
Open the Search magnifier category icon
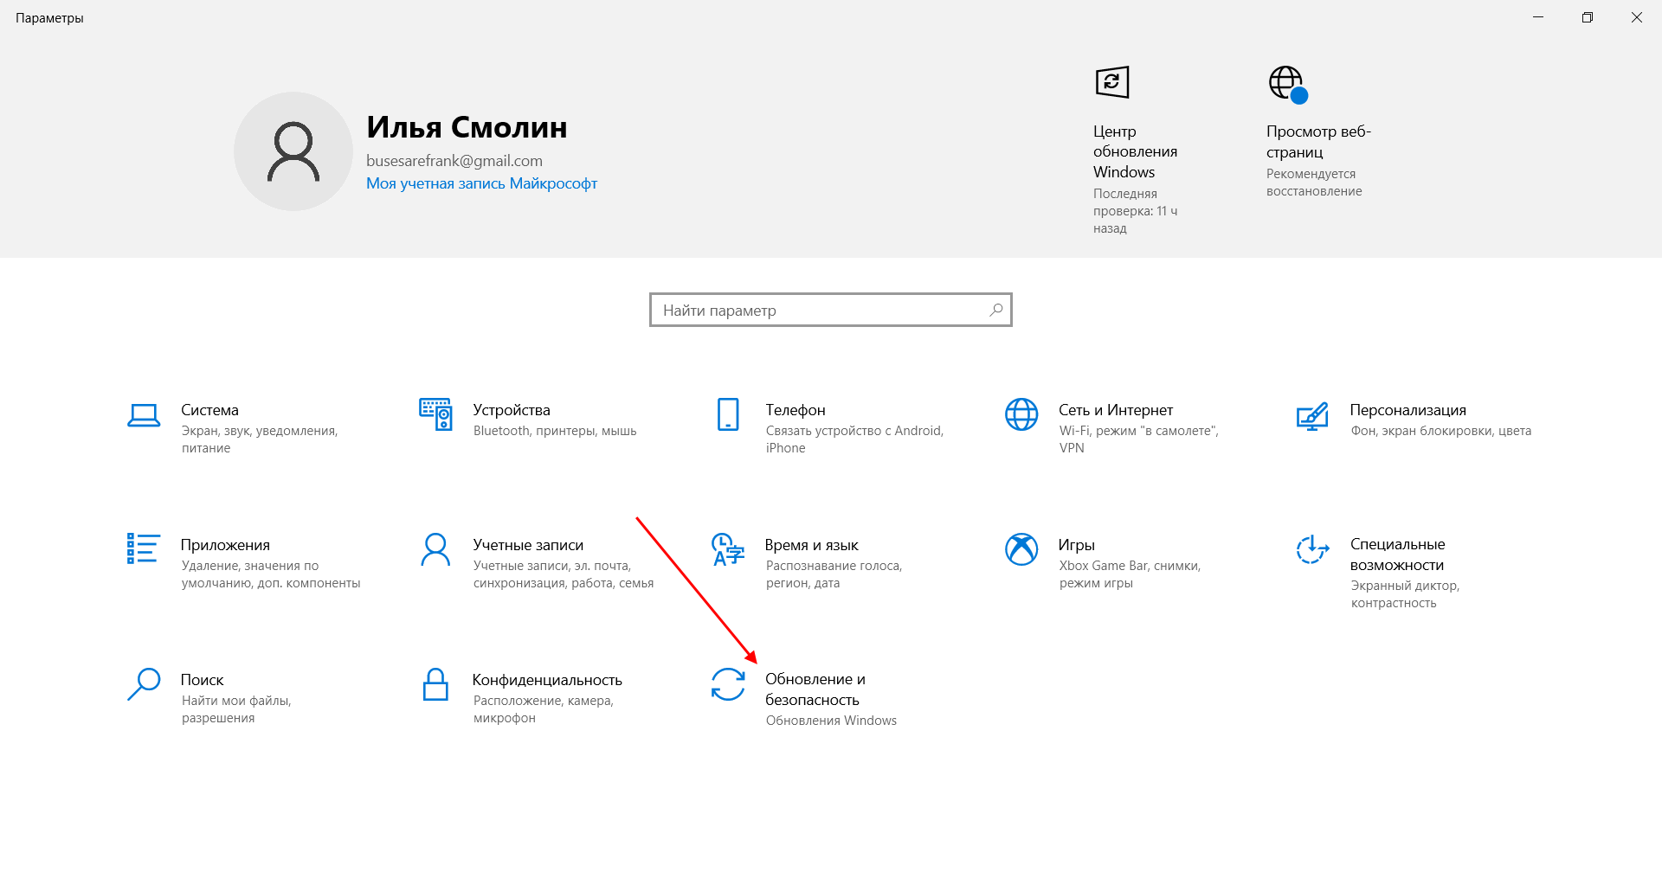[144, 683]
